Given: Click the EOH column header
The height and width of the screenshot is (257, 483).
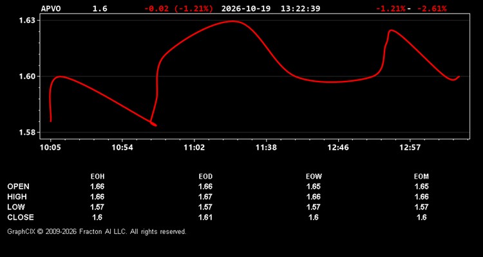Looking at the screenshot, I should click(97, 177).
